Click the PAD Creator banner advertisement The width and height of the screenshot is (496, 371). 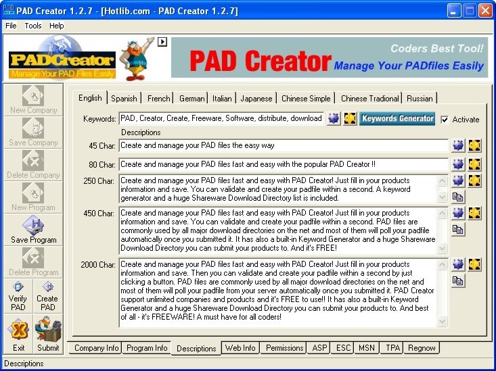tap(330, 57)
